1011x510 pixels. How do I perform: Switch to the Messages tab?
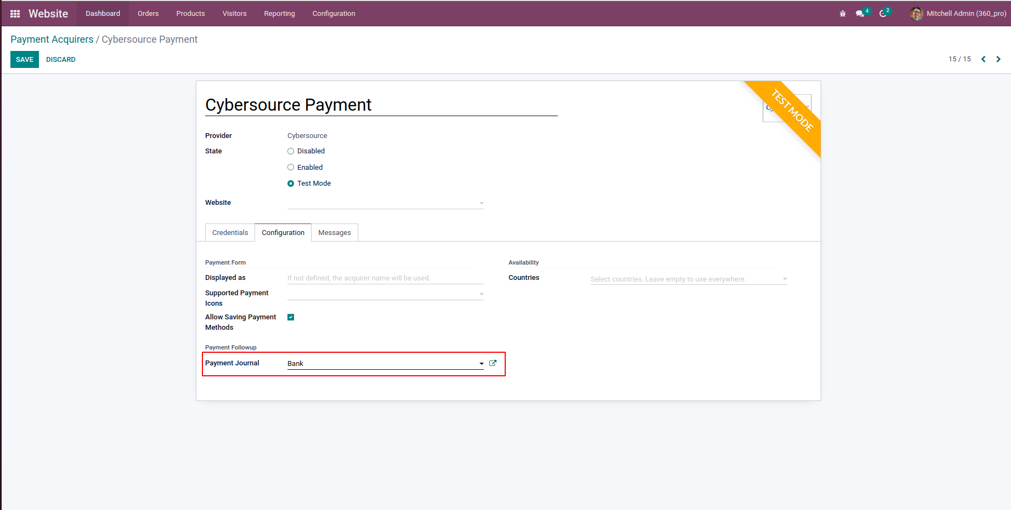click(x=335, y=233)
